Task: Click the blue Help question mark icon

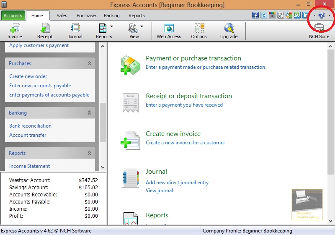Action: click(322, 15)
